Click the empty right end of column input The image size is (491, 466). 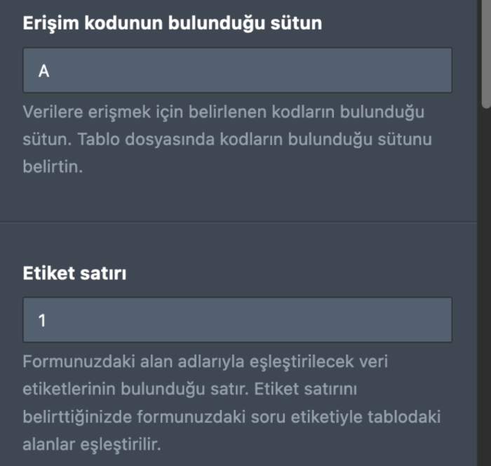[414, 70]
